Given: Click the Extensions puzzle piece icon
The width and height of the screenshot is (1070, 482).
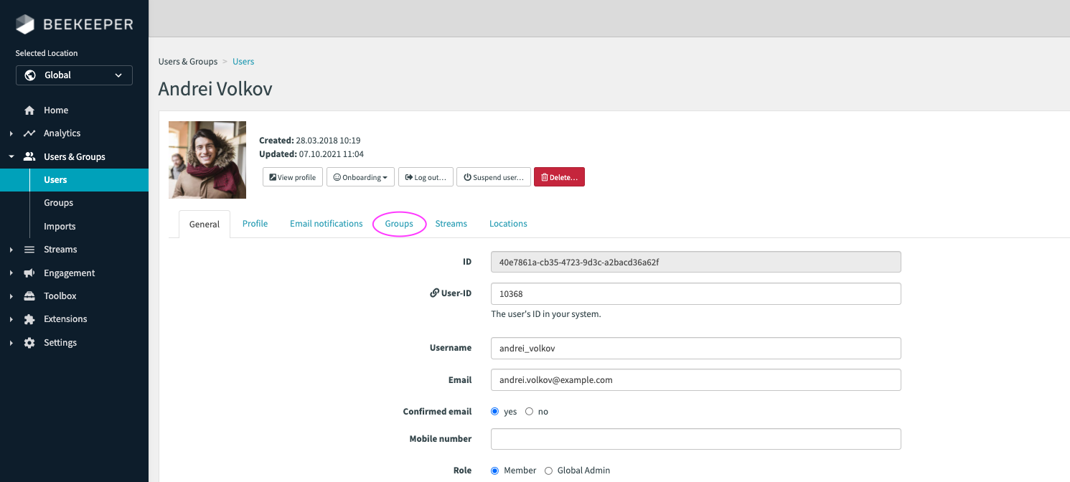Looking at the screenshot, I should pyautogui.click(x=29, y=319).
